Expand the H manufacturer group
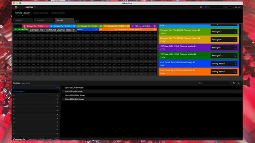 point(57,122)
